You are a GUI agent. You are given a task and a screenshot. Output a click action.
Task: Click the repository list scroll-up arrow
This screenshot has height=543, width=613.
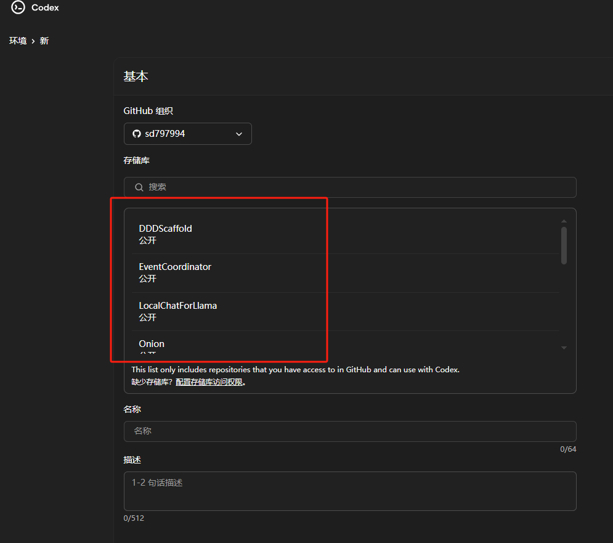coord(564,221)
